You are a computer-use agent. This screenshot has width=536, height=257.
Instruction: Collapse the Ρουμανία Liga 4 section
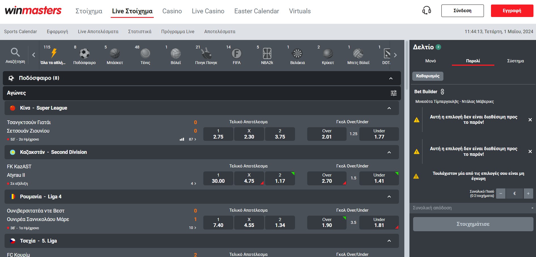pyautogui.click(x=389, y=196)
